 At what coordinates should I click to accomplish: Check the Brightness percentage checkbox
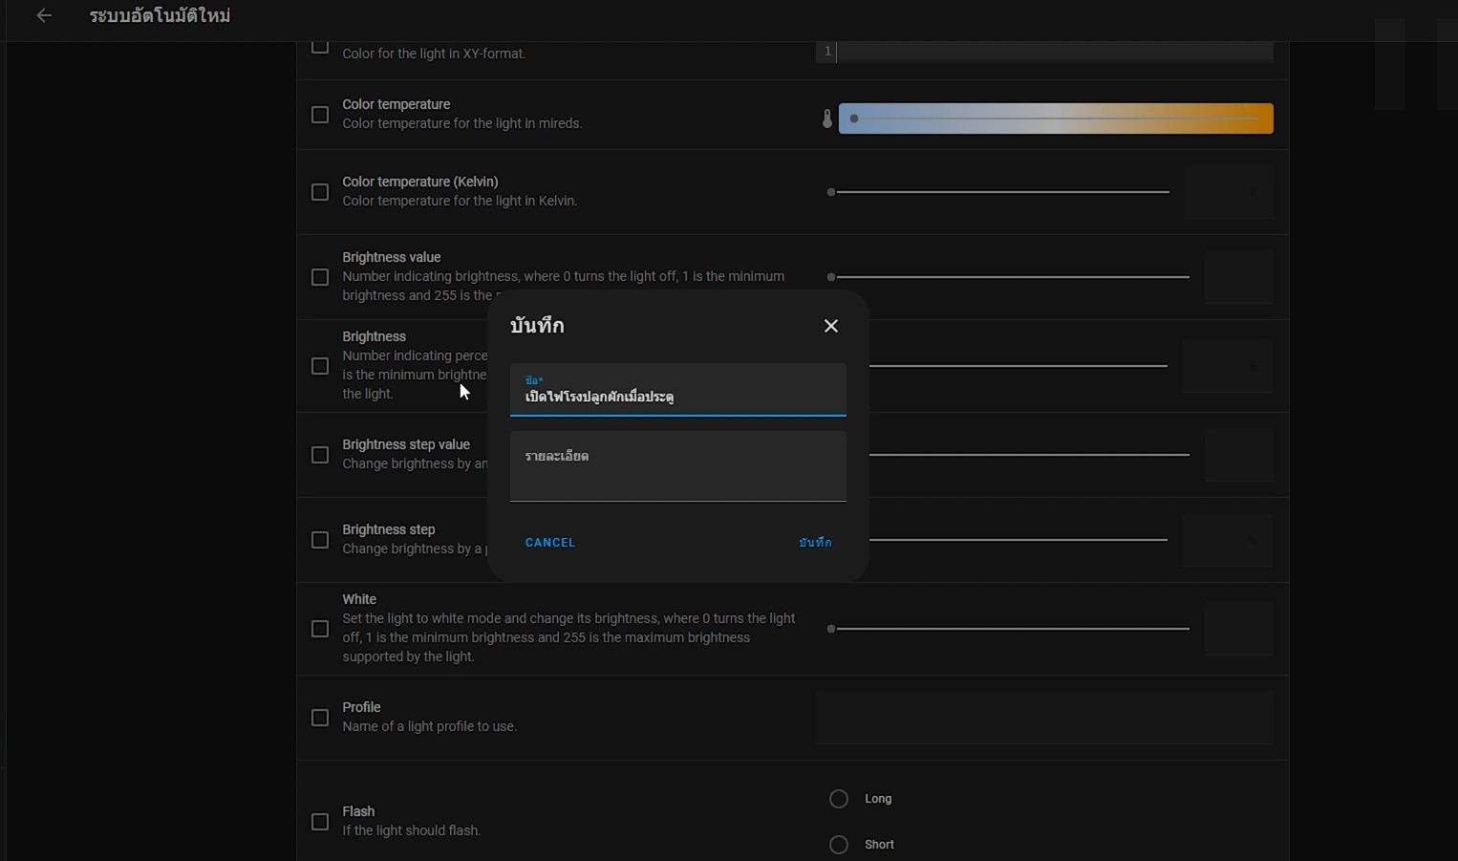(x=320, y=366)
